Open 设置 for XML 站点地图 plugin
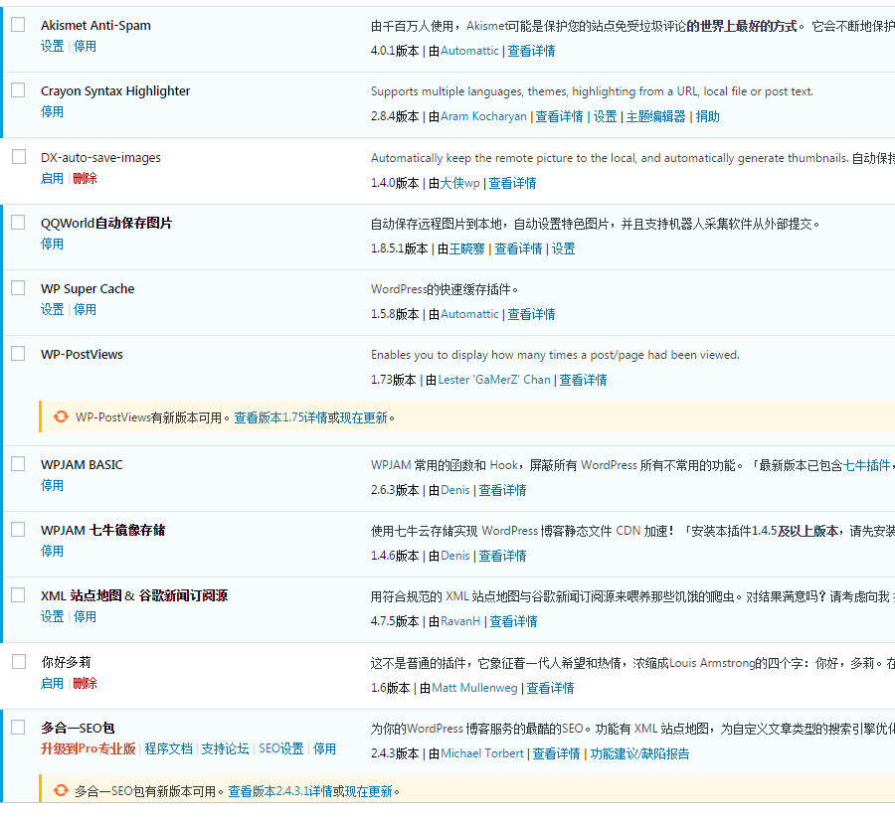The image size is (895, 826). point(52,616)
